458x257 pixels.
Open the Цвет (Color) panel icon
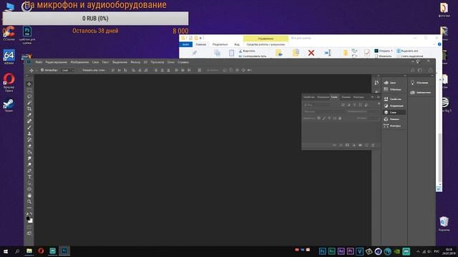[386, 83]
